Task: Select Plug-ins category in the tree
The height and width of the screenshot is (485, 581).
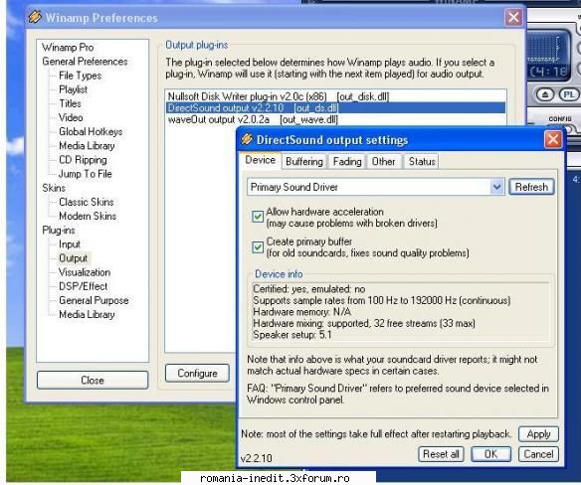Action: point(59,231)
